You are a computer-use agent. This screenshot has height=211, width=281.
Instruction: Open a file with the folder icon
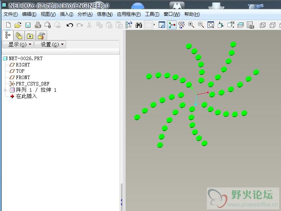(x=18, y=25)
